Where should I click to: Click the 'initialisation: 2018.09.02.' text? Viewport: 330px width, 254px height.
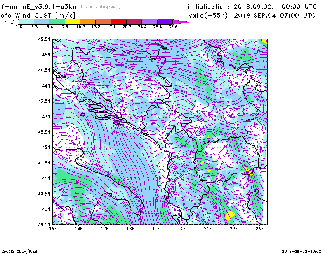[231, 7]
